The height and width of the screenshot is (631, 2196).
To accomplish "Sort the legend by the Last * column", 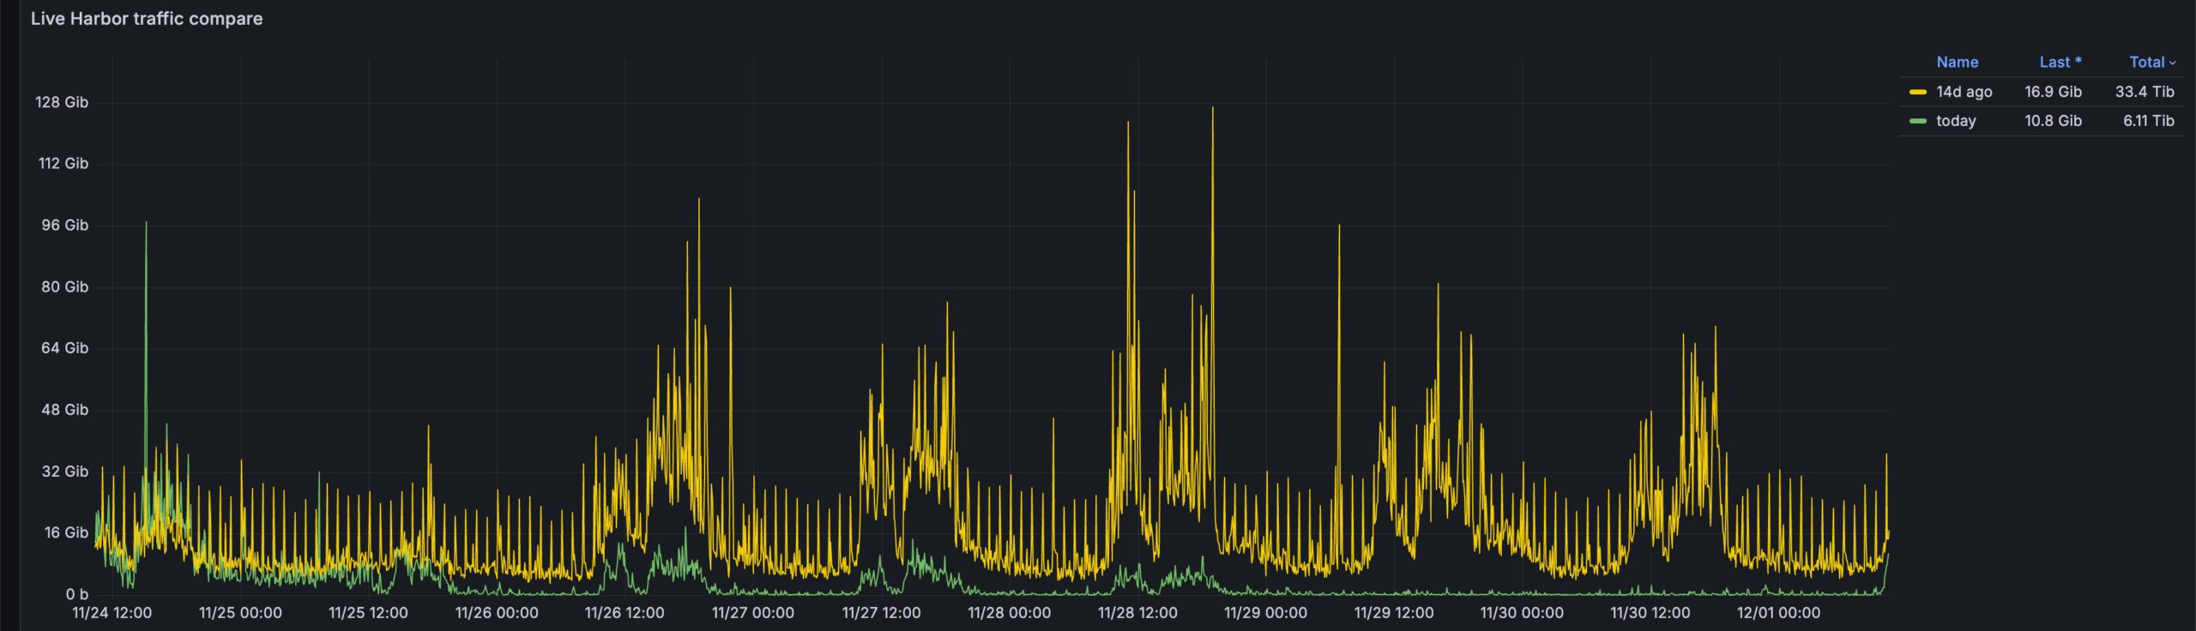I will tap(2060, 63).
